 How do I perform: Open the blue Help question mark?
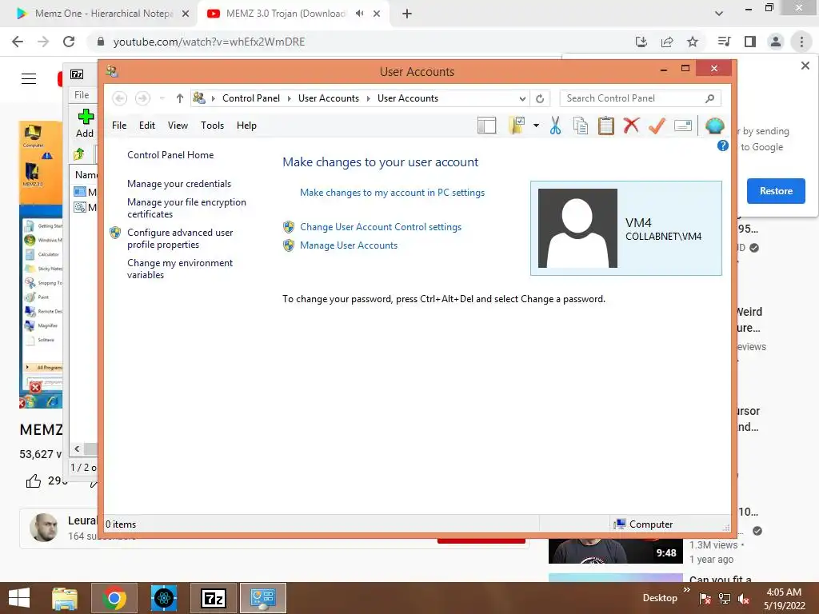[723, 146]
